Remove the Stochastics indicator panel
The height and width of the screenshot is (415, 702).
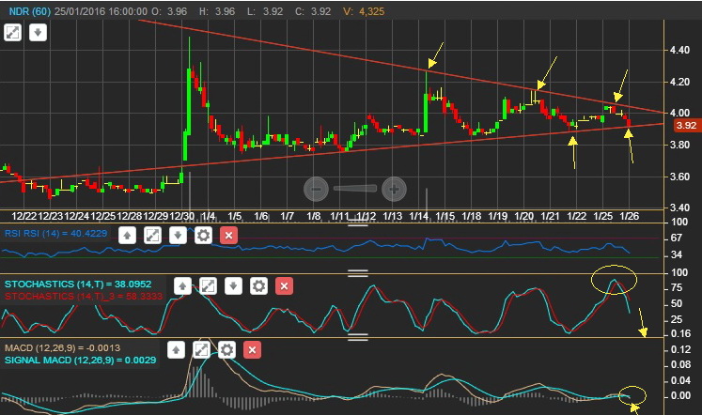coord(285,286)
